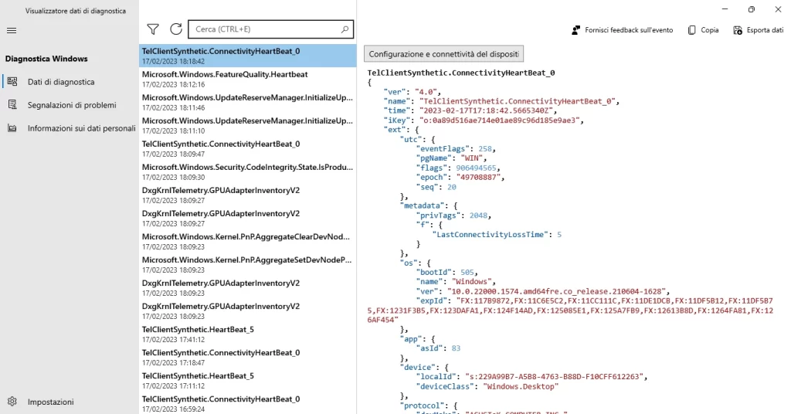This screenshot has width=791, height=414.
Task: Refresh the diagnostic events list
Action: [175, 29]
